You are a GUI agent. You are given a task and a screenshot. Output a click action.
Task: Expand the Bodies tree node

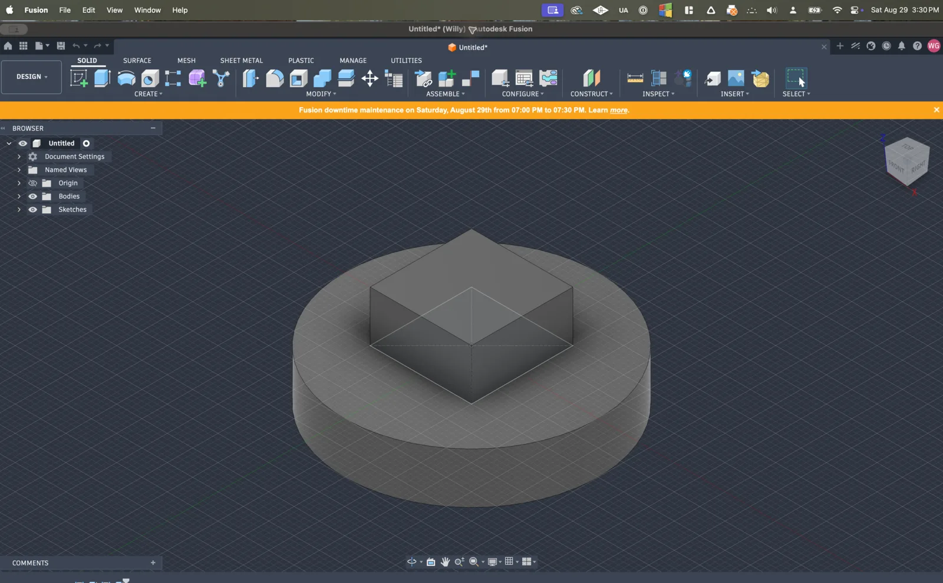tap(19, 196)
